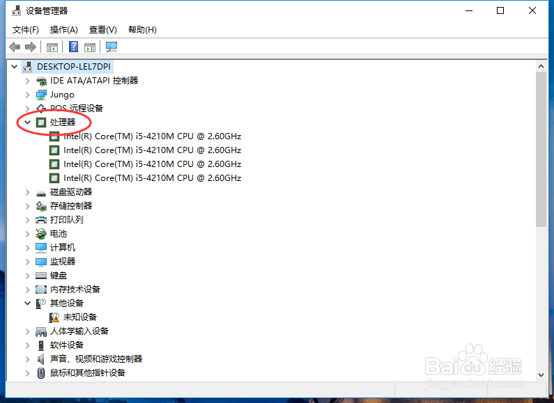
Task: Click the 电池 battery icon
Action: (41, 234)
